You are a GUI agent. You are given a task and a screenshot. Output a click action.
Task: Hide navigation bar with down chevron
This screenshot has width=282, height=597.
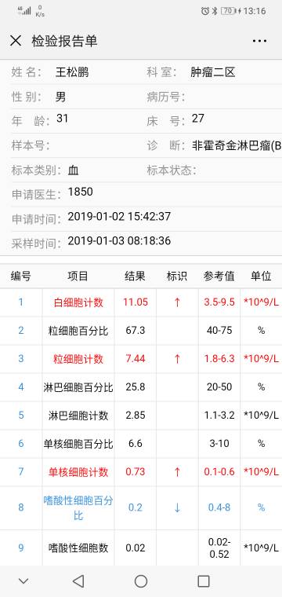click(23, 581)
